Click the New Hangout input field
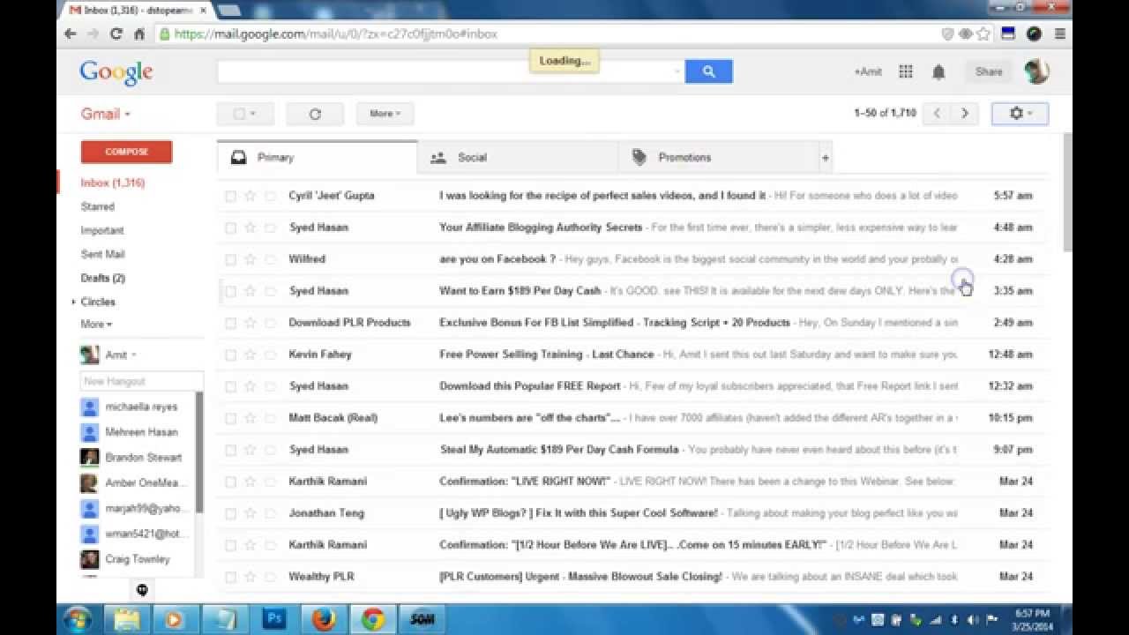 141,381
